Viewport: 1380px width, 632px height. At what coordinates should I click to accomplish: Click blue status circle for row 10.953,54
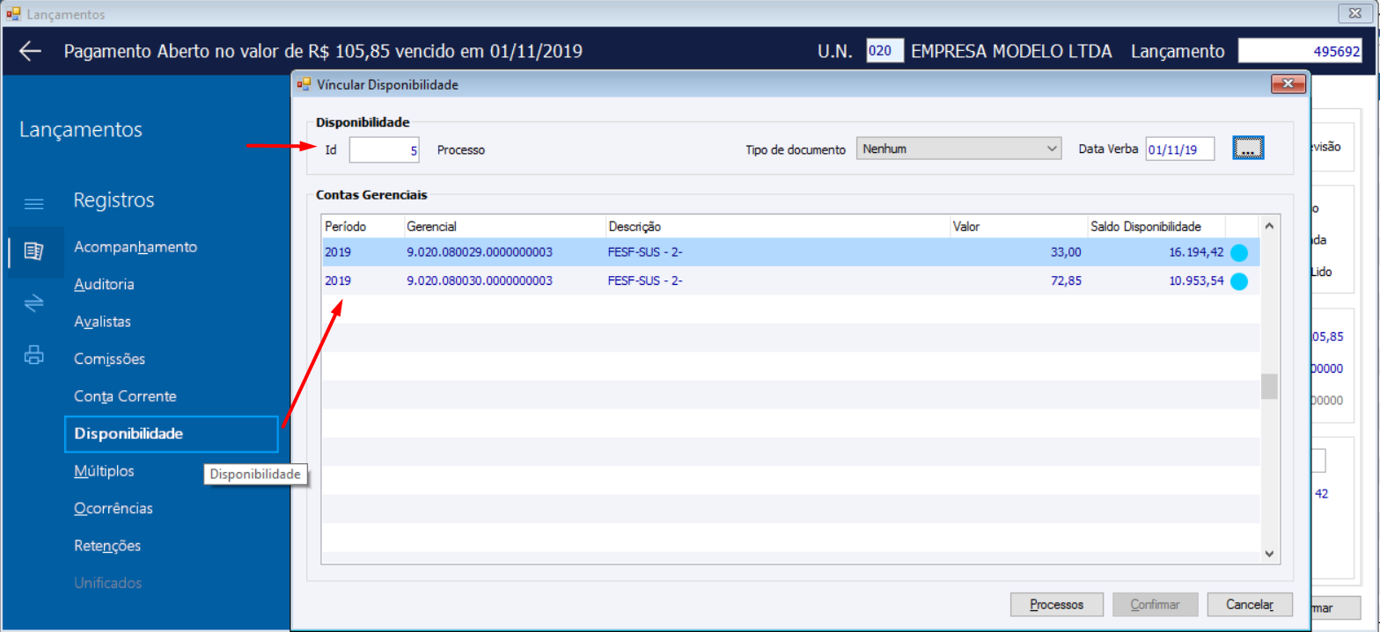(1239, 282)
